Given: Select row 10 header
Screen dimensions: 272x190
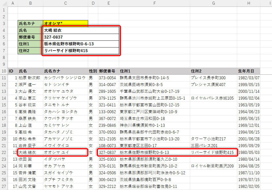Looking at the screenshot, I should point(4,71).
